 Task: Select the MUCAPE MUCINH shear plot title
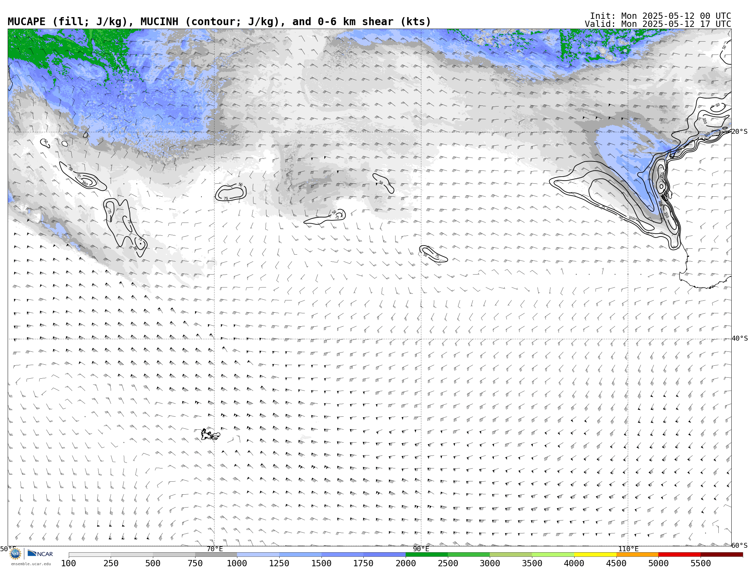[219, 22]
